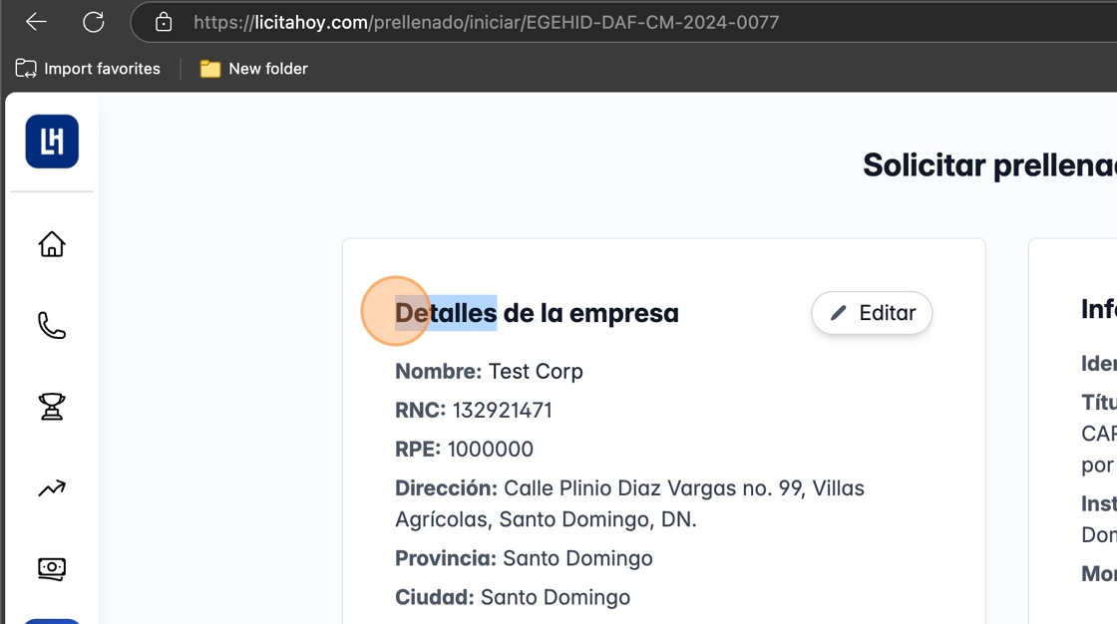Open the Import favorites bookmark
Image resolution: width=1117 pixels, height=624 pixels.
(88, 69)
